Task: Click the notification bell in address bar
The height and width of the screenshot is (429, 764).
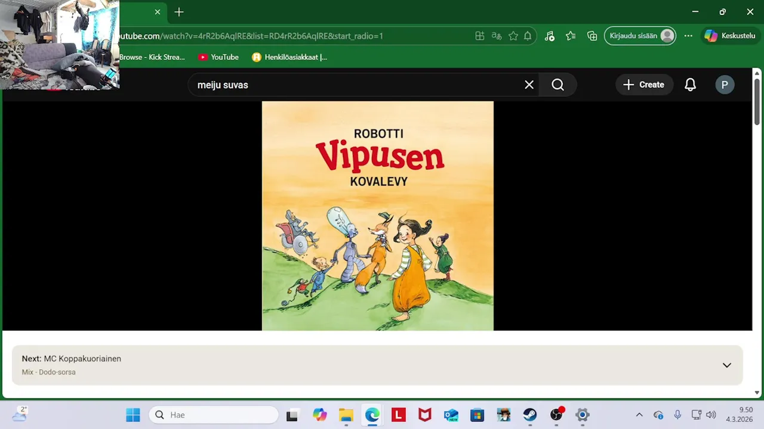Action: [528, 36]
